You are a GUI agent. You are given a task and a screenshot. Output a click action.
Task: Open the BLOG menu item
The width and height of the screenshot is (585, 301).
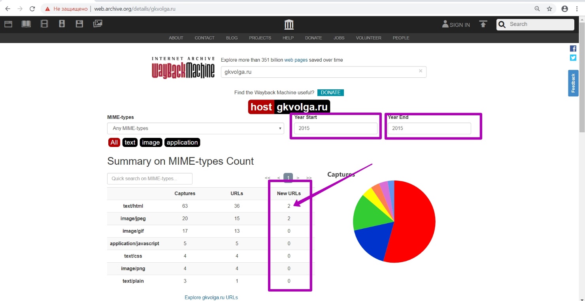[x=232, y=38]
